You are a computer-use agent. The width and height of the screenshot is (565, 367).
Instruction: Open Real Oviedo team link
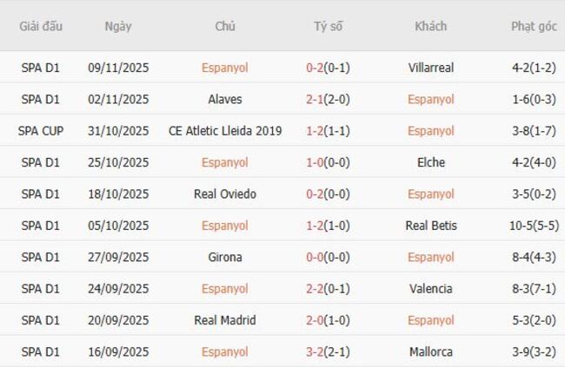click(225, 193)
